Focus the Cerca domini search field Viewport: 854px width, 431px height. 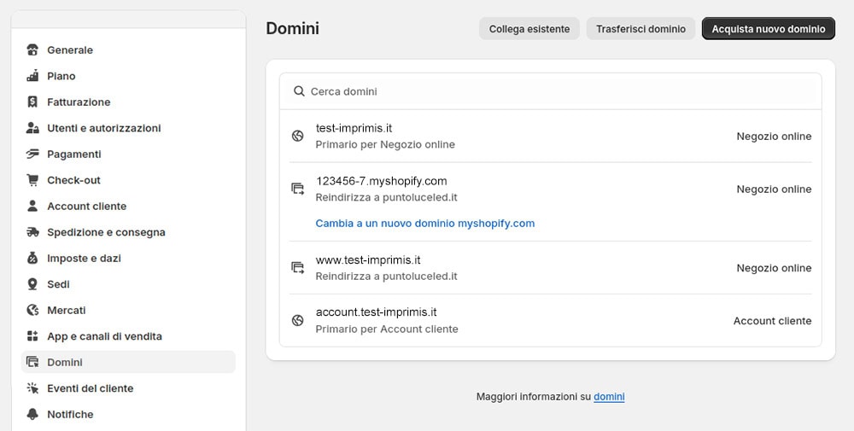(551, 91)
